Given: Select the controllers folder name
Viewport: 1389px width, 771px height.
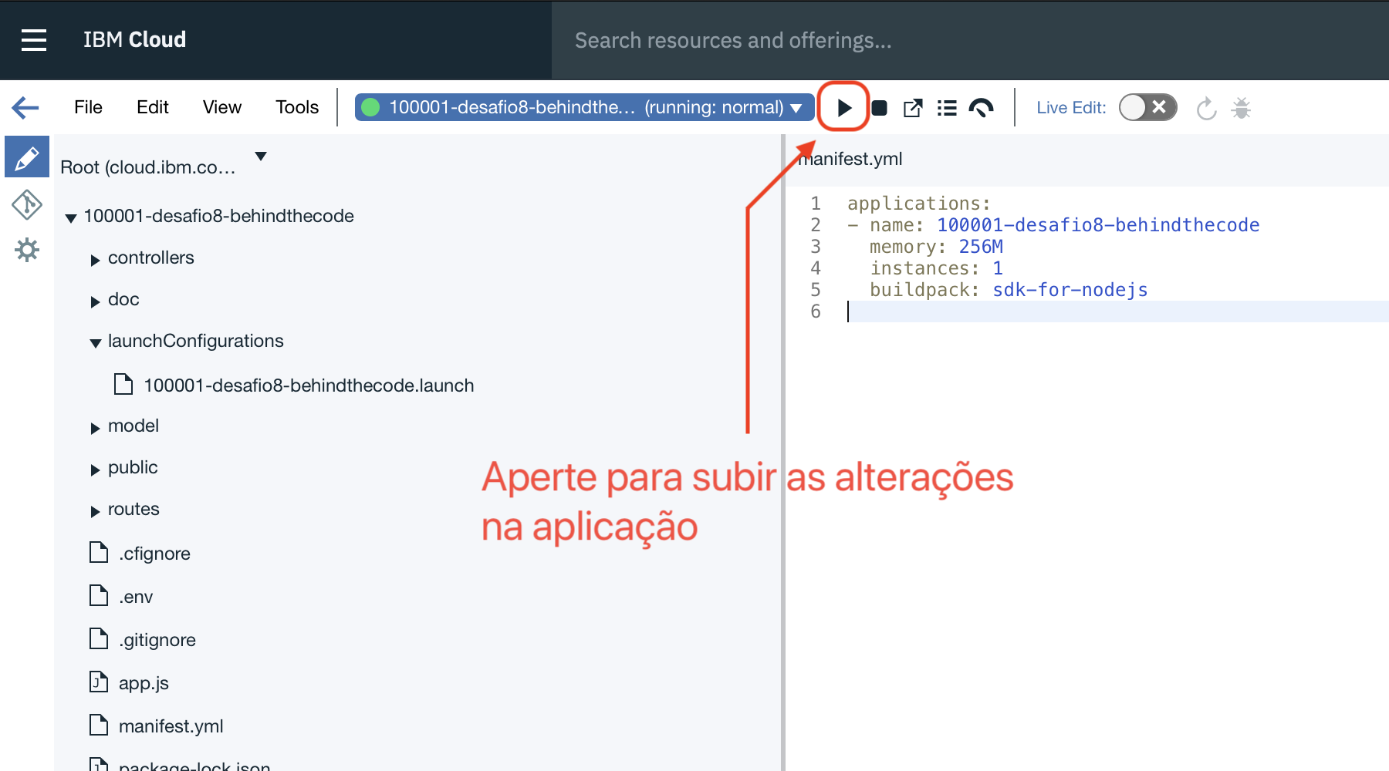Looking at the screenshot, I should click(x=151, y=258).
